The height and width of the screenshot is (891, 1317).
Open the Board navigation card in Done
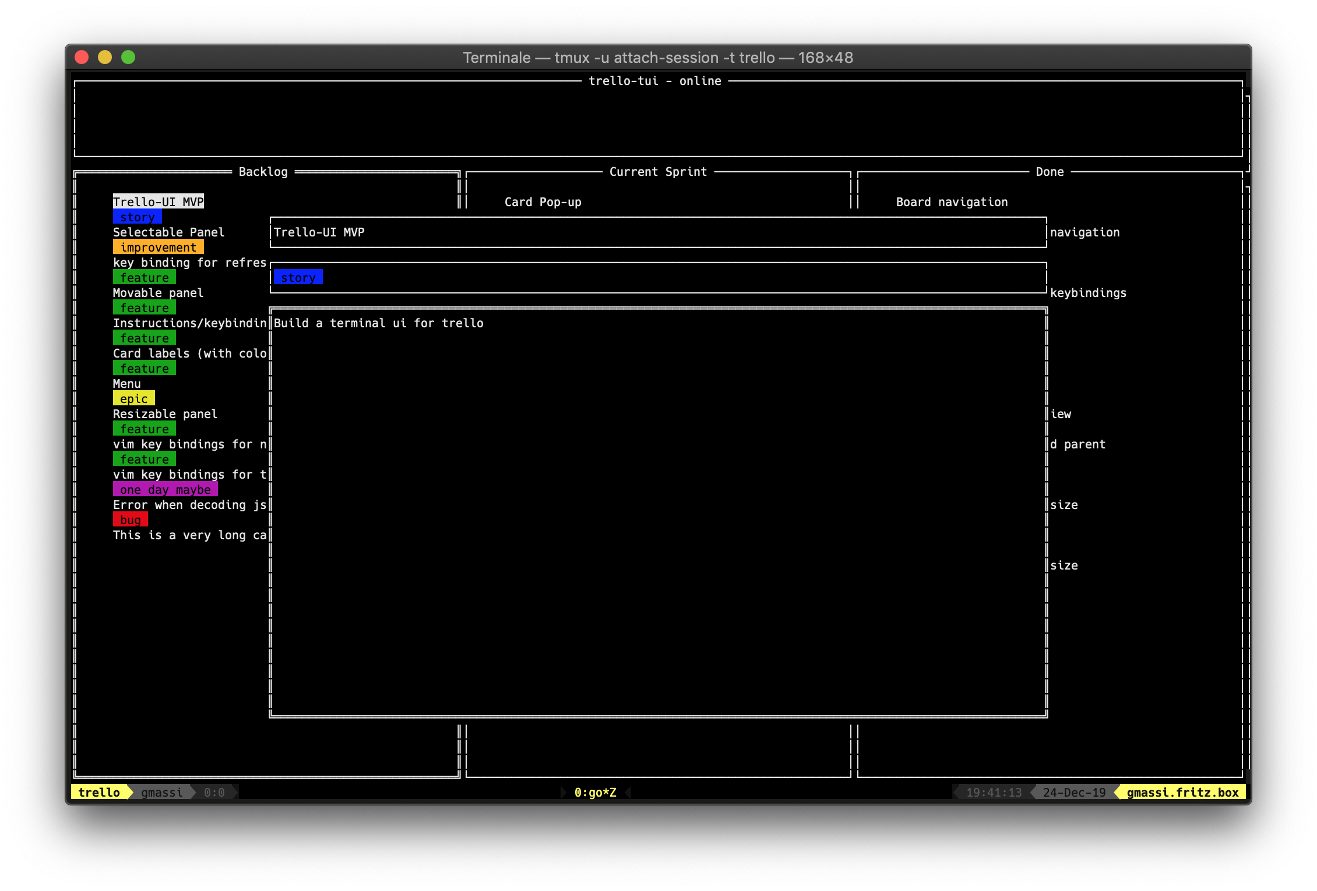coord(952,202)
